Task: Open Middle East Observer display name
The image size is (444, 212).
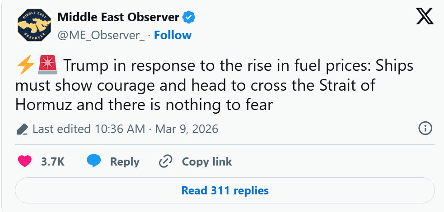Action: click(x=118, y=18)
